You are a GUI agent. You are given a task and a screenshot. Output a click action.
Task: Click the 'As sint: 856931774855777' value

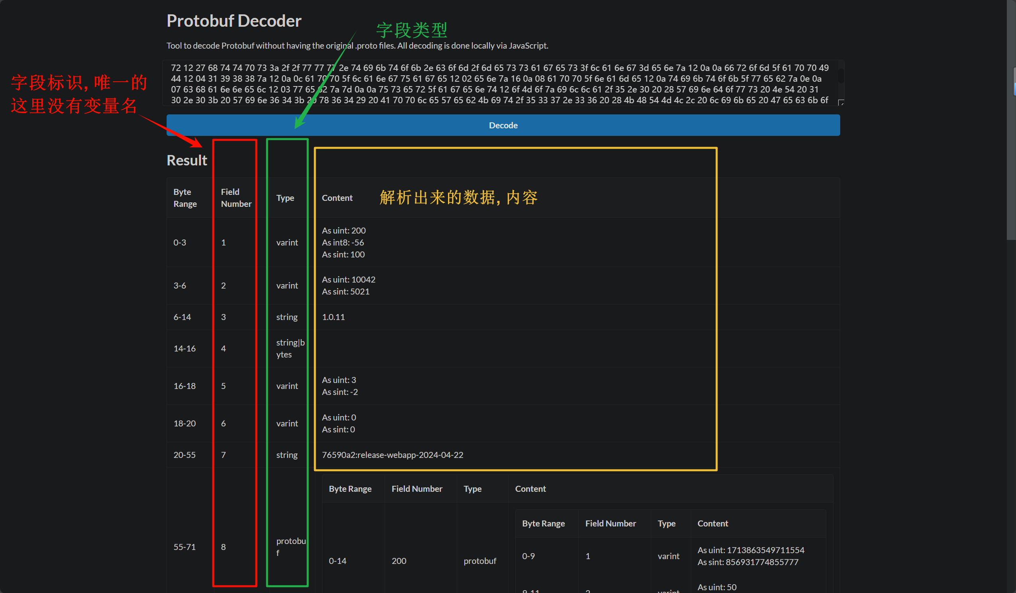click(748, 562)
